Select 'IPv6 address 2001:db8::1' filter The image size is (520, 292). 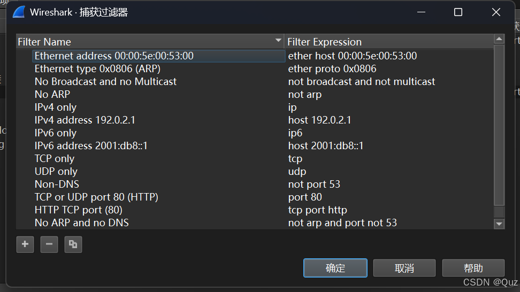pos(91,146)
